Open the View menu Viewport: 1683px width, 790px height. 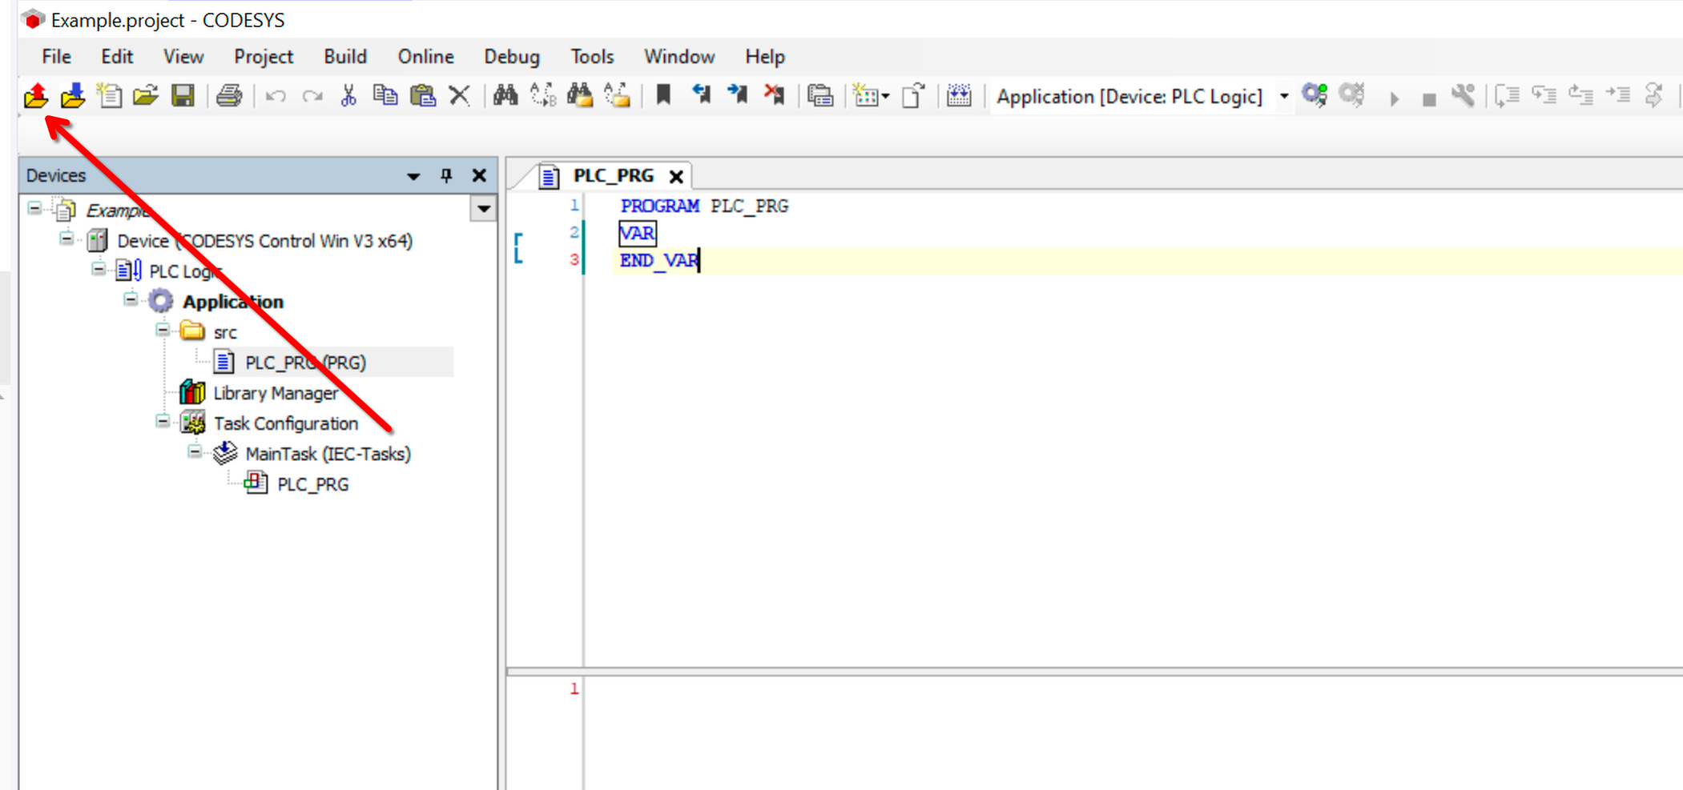click(x=183, y=57)
